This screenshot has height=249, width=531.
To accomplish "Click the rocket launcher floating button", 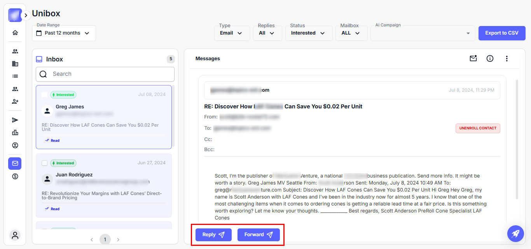I will tap(515, 234).
